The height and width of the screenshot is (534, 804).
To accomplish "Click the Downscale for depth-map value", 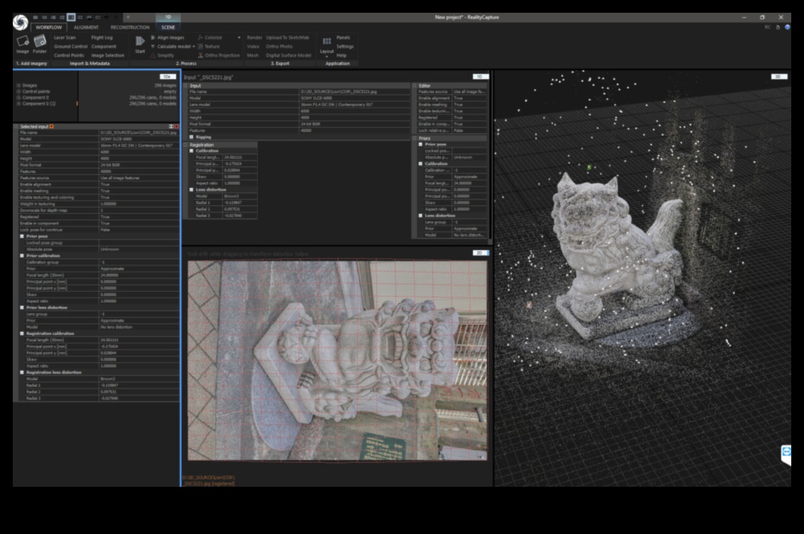I will coord(139,210).
